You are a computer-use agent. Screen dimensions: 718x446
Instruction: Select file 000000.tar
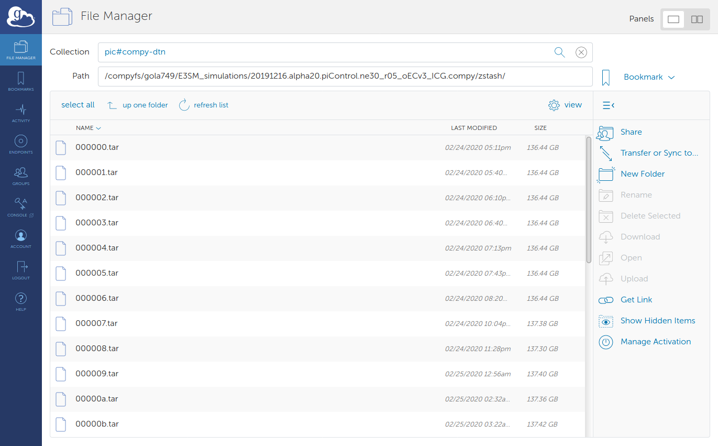(317, 148)
